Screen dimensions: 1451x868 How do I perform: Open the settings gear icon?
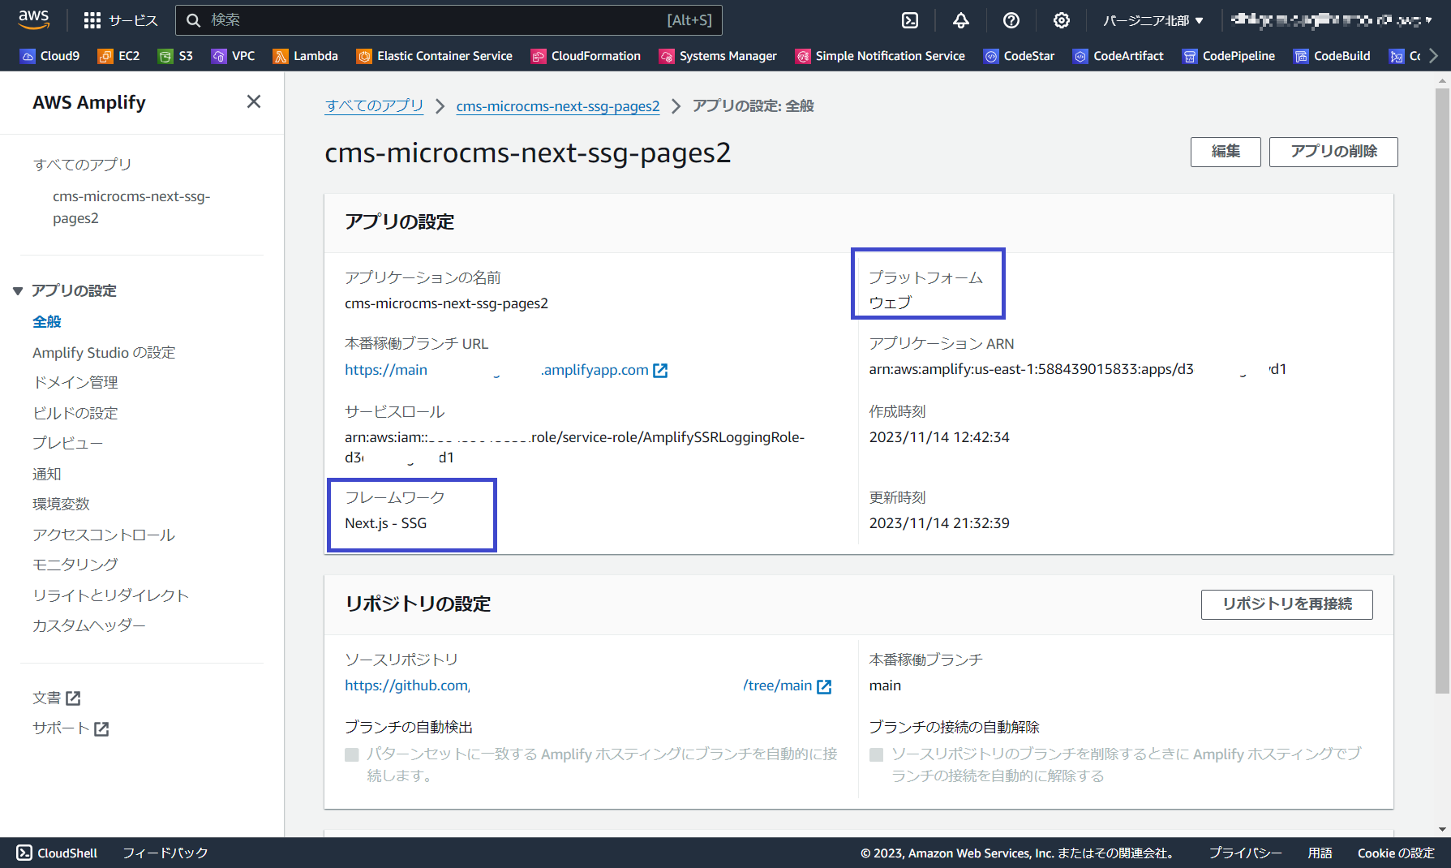coord(1061,20)
